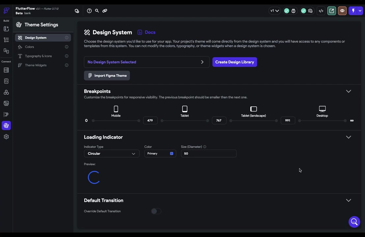Click the Desktop breakpoint icon
The width and height of the screenshot is (365, 237).
coord(322,109)
